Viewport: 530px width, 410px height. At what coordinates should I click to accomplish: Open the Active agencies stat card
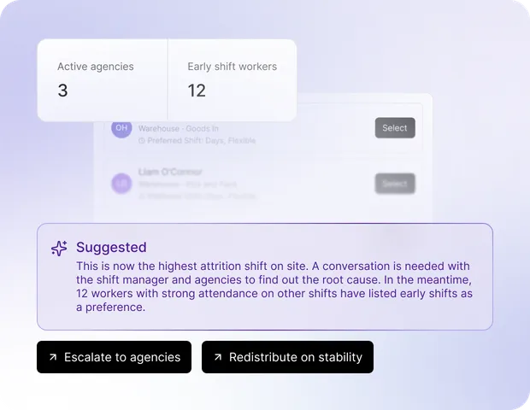(103, 80)
